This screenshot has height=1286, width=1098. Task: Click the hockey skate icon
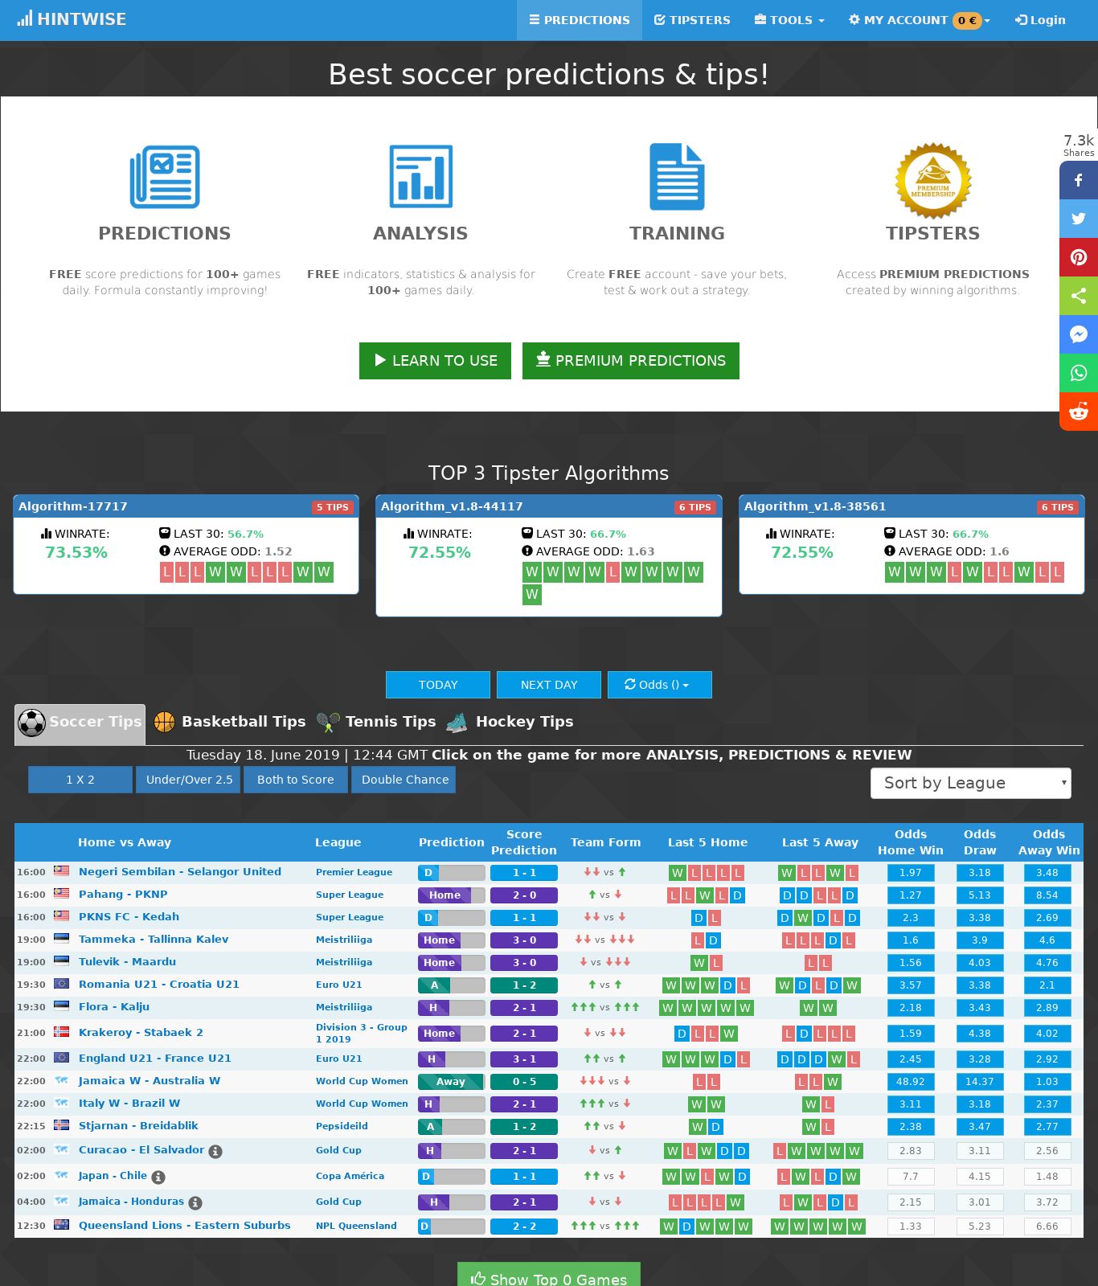click(457, 722)
